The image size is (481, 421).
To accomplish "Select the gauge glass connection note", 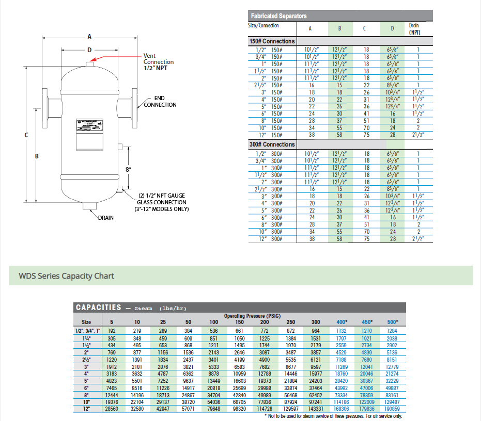I will click(161, 202).
